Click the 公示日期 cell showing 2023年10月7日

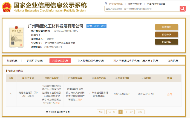[146, 94]
